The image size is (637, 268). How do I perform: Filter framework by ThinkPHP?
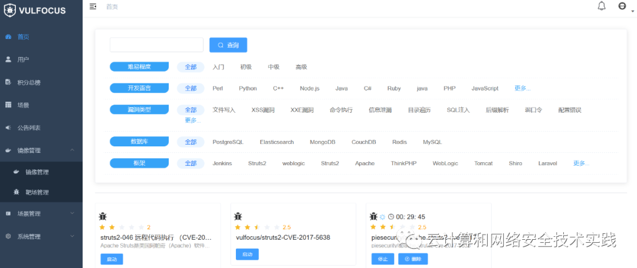click(404, 163)
